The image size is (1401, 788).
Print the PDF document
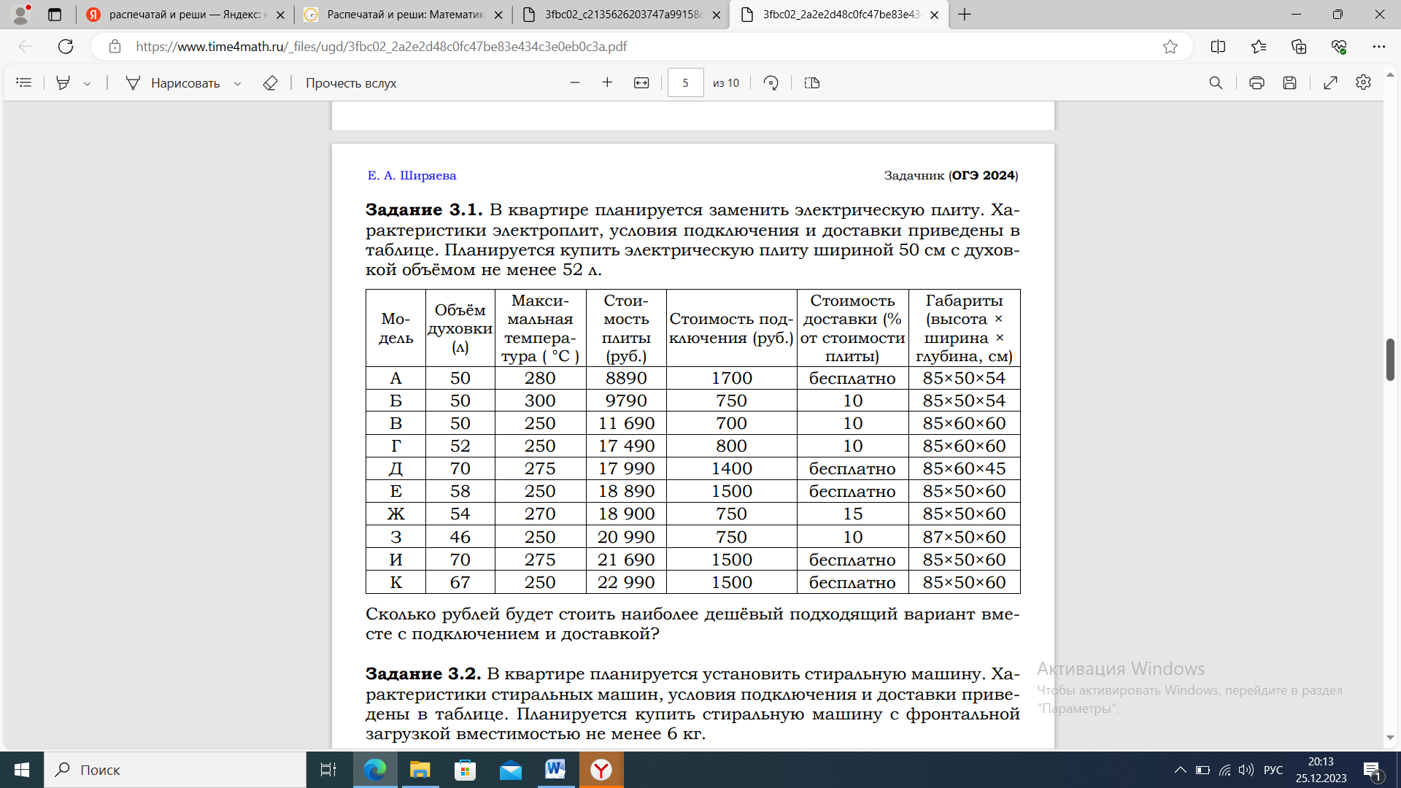(1257, 83)
